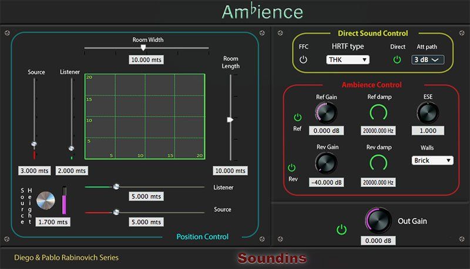
Task: Toggle the Ref reflections power button
Action: point(298,117)
